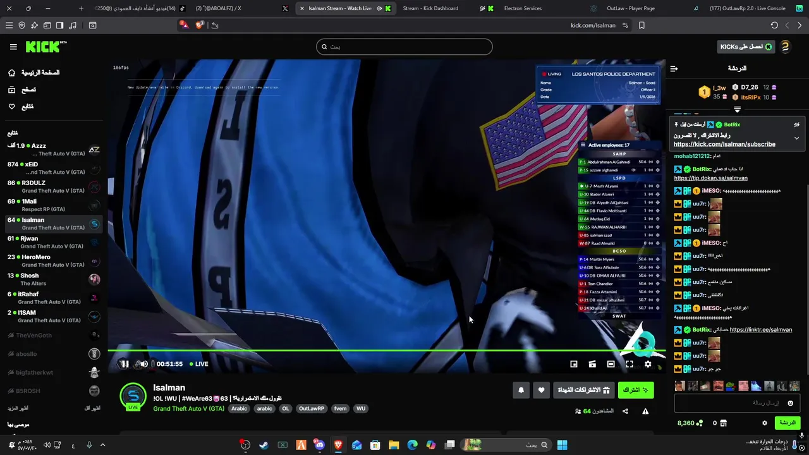Open Kicks shop icon in chat footer
This screenshot has width=809, height=455.
pos(724,423)
